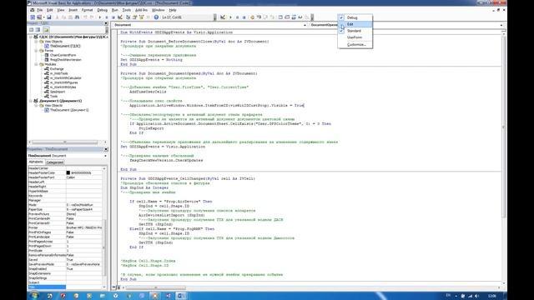Viewport: 534px width, 300px height.
Task: Close the Properties panel
Action: 106,149
